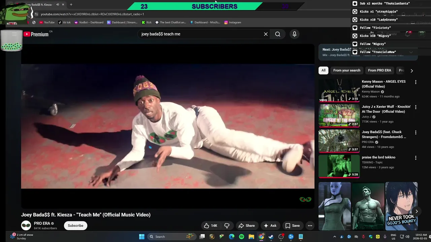Select the From PRO ERA chip
The width and height of the screenshot is (431, 242).
(x=379, y=70)
